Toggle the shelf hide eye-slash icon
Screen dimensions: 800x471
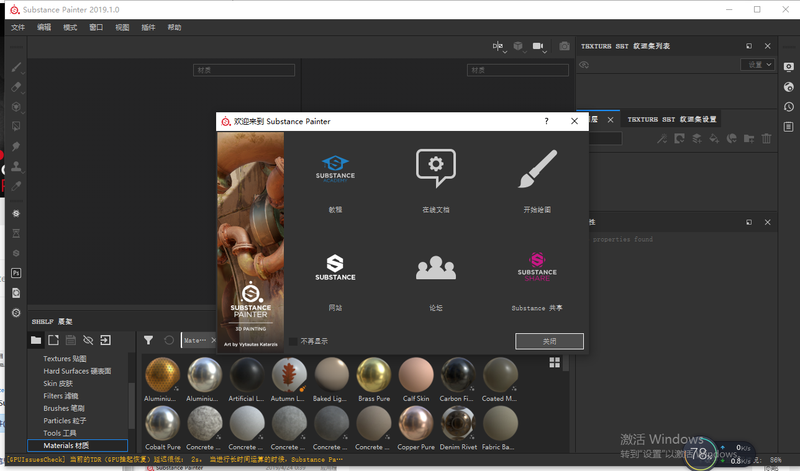[x=88, y=340]
